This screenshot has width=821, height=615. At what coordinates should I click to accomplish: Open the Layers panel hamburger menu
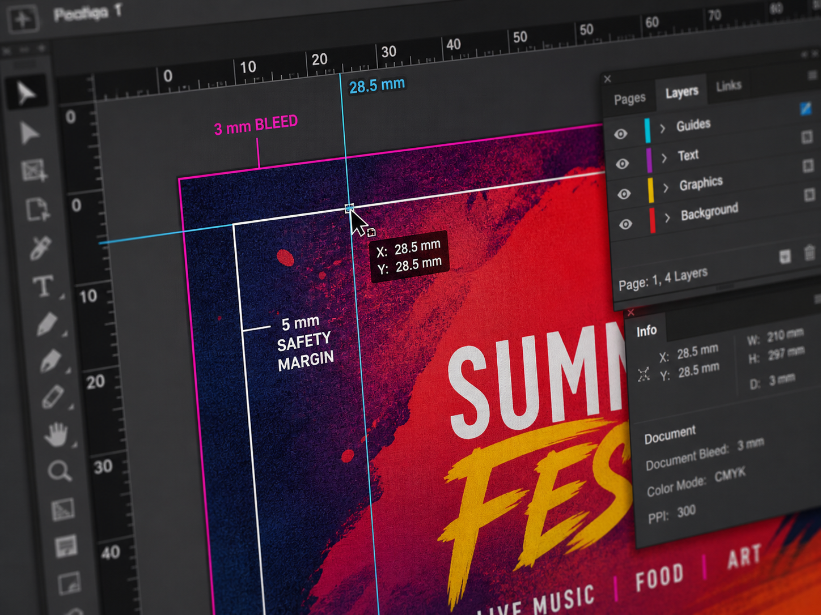coord(812,75)
